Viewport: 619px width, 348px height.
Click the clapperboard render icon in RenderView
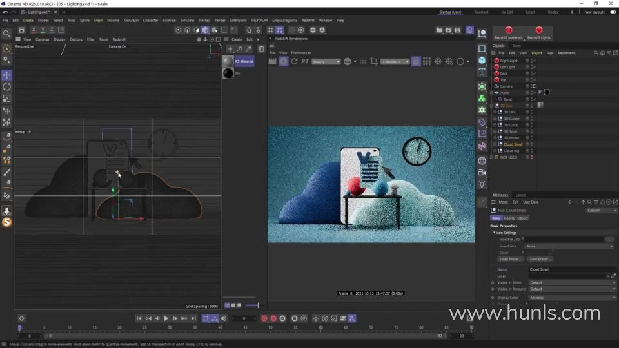point(272,62)
